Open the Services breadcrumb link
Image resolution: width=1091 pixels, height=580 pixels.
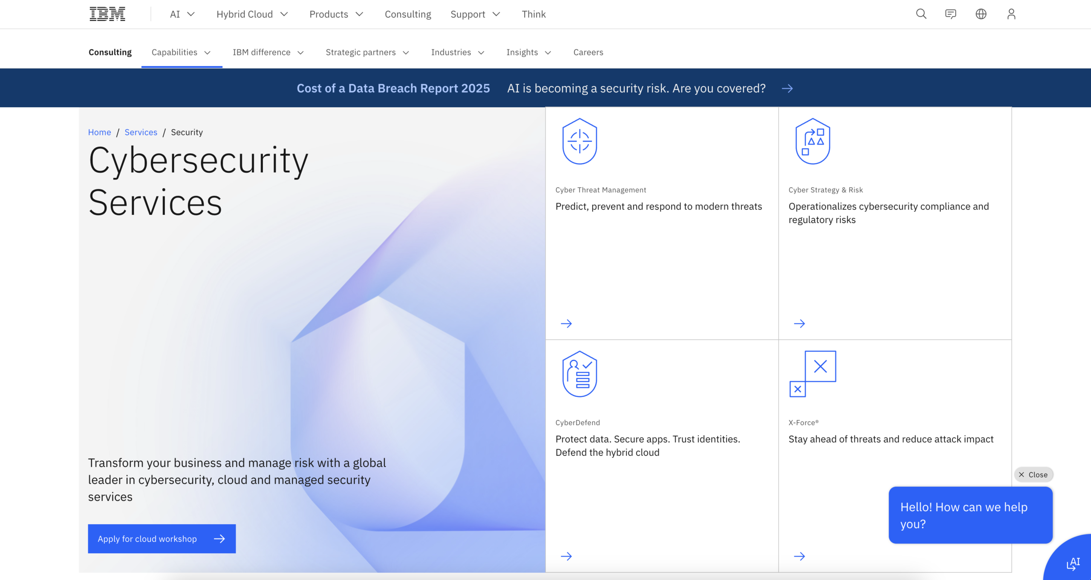(141, 132)
